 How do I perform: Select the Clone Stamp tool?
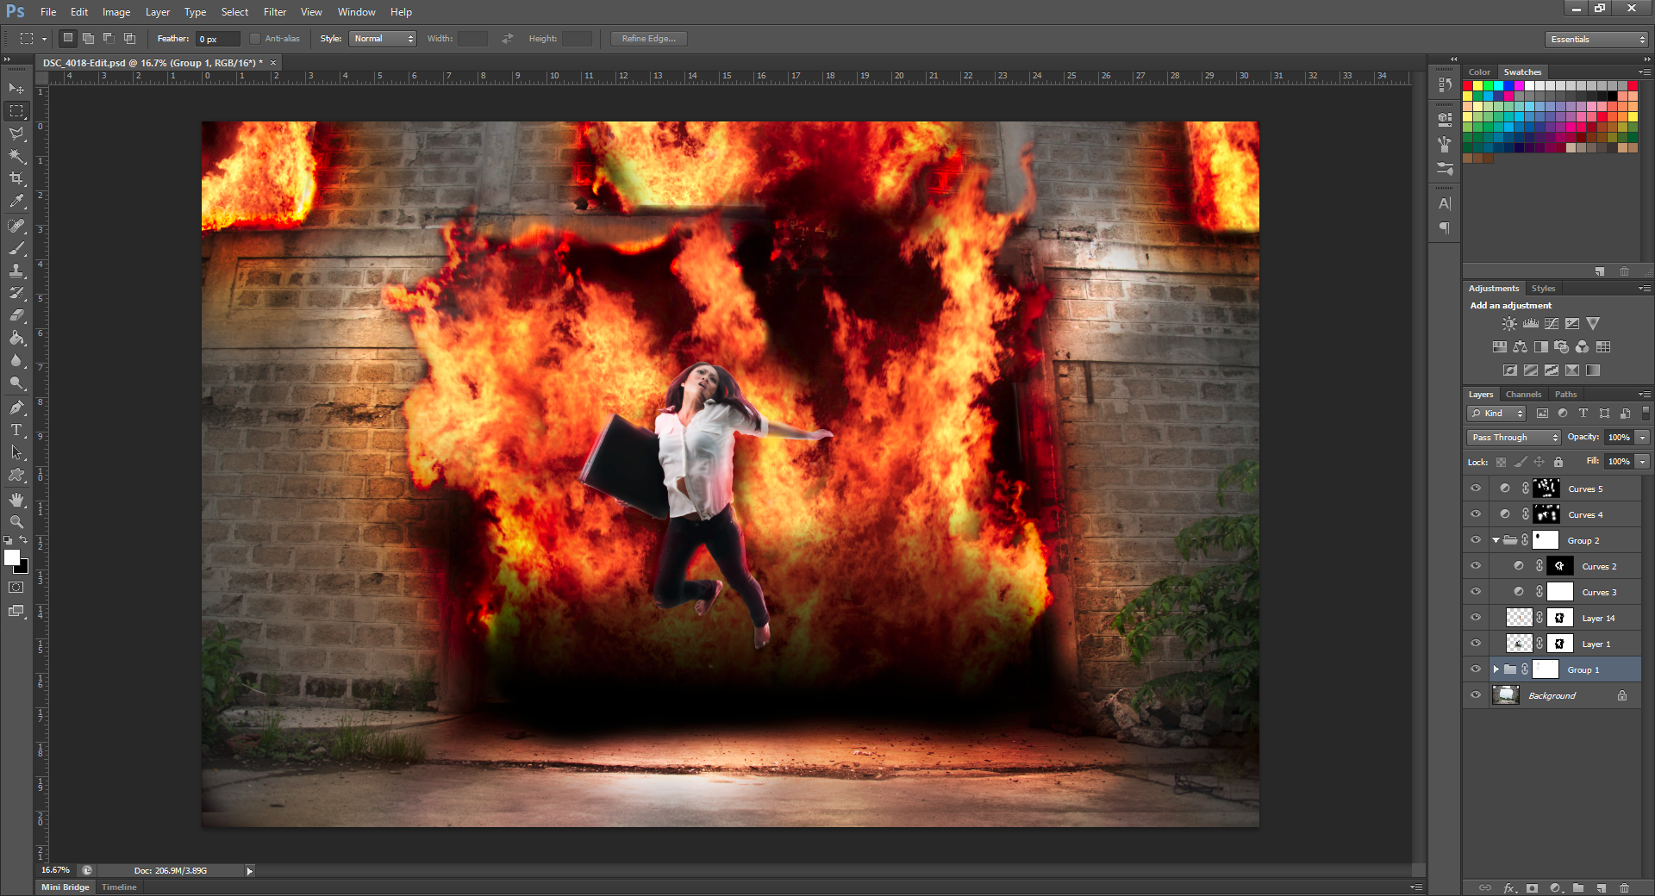(16, 271)
